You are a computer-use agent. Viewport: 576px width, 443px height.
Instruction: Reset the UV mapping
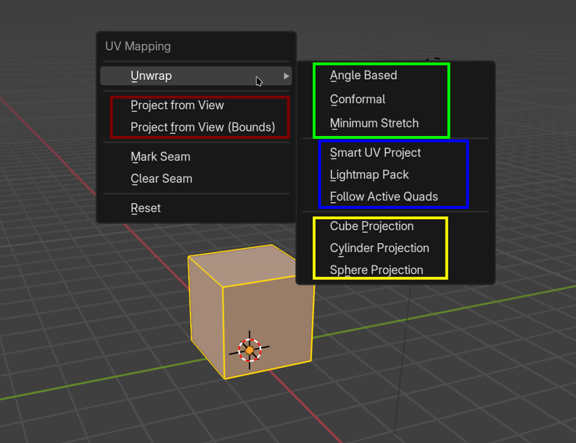click(x=146, y=208)
